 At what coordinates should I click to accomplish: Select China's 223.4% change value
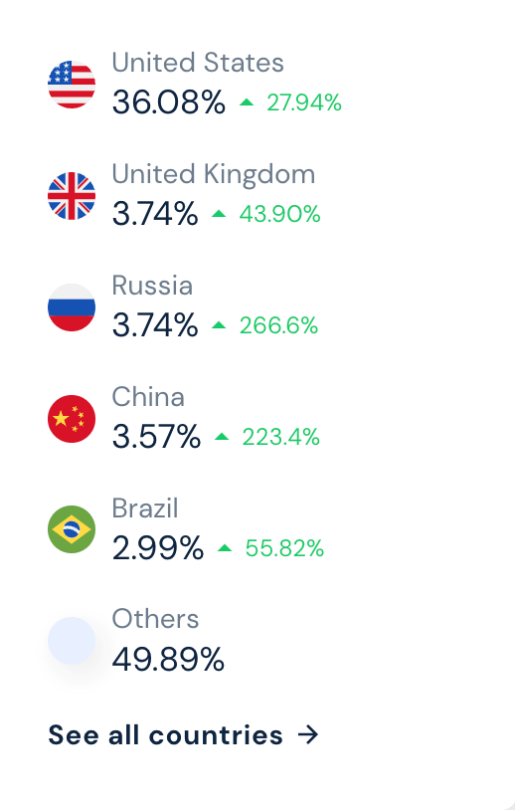point(280,437)
